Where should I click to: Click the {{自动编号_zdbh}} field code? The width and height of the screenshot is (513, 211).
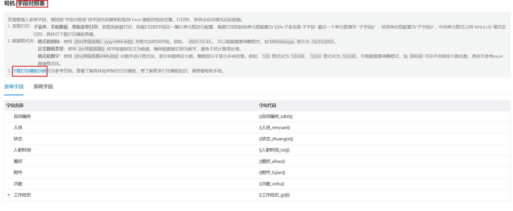tap(275, 116)
